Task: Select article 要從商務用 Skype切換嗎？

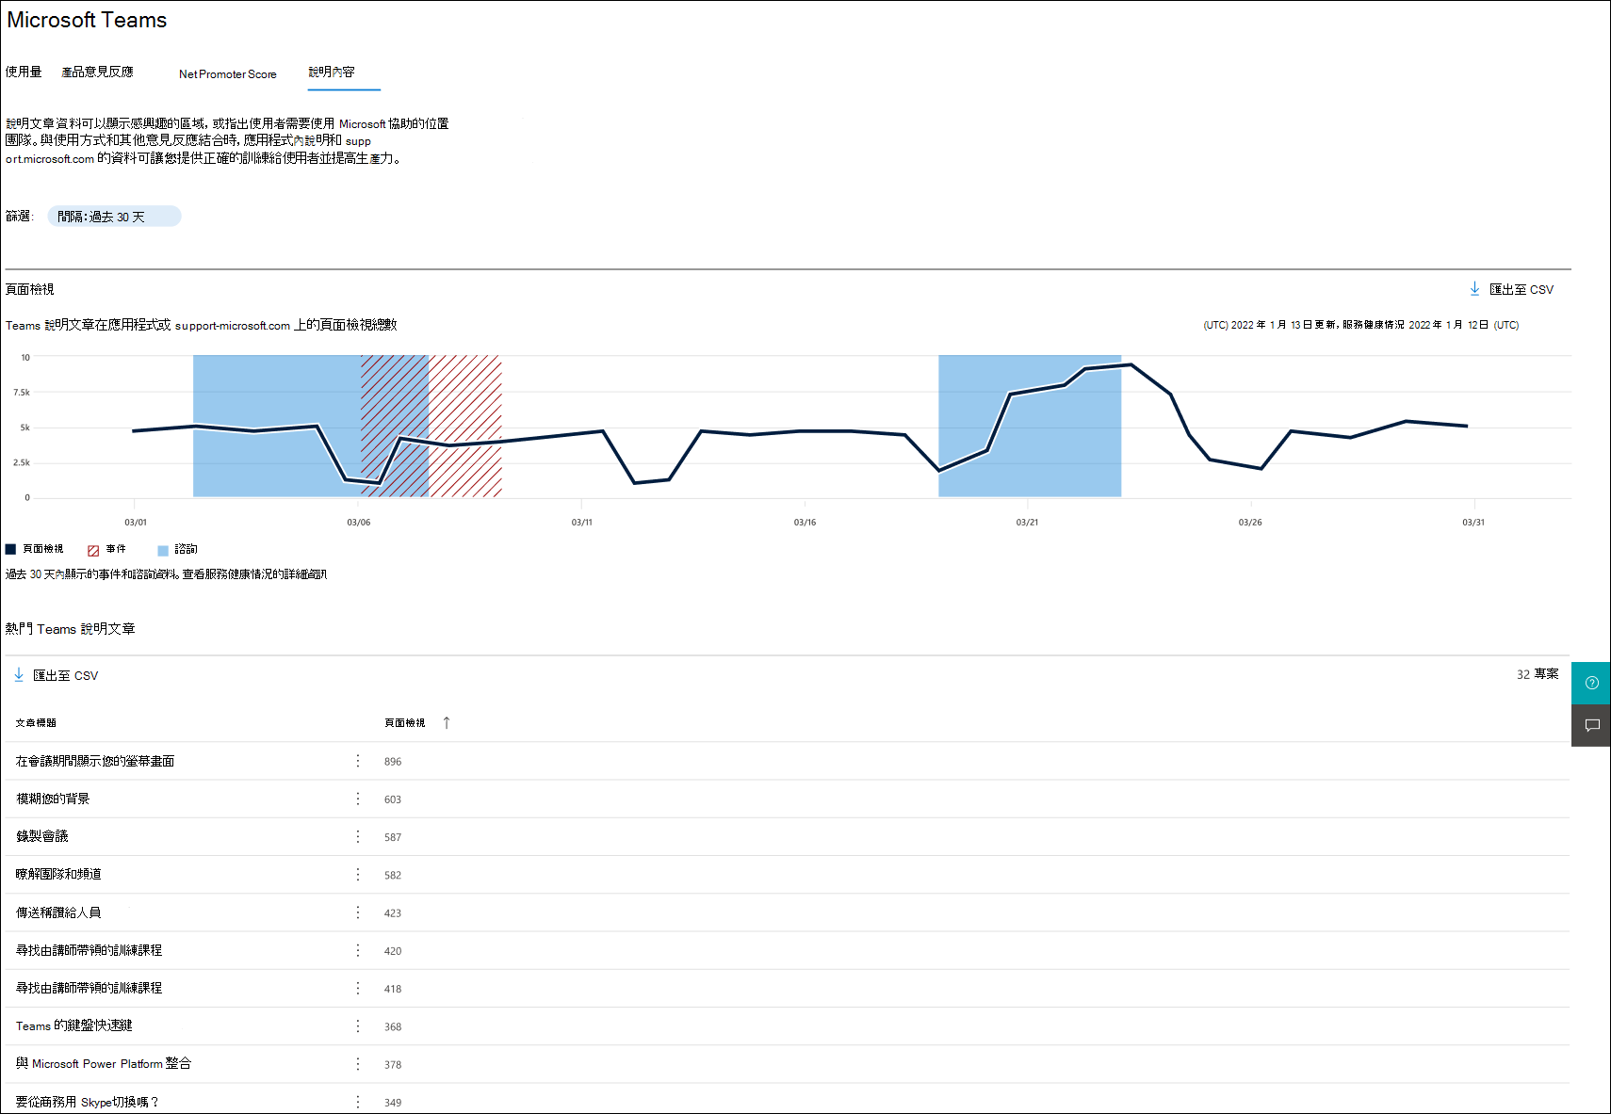Action: coord(88,1102)
